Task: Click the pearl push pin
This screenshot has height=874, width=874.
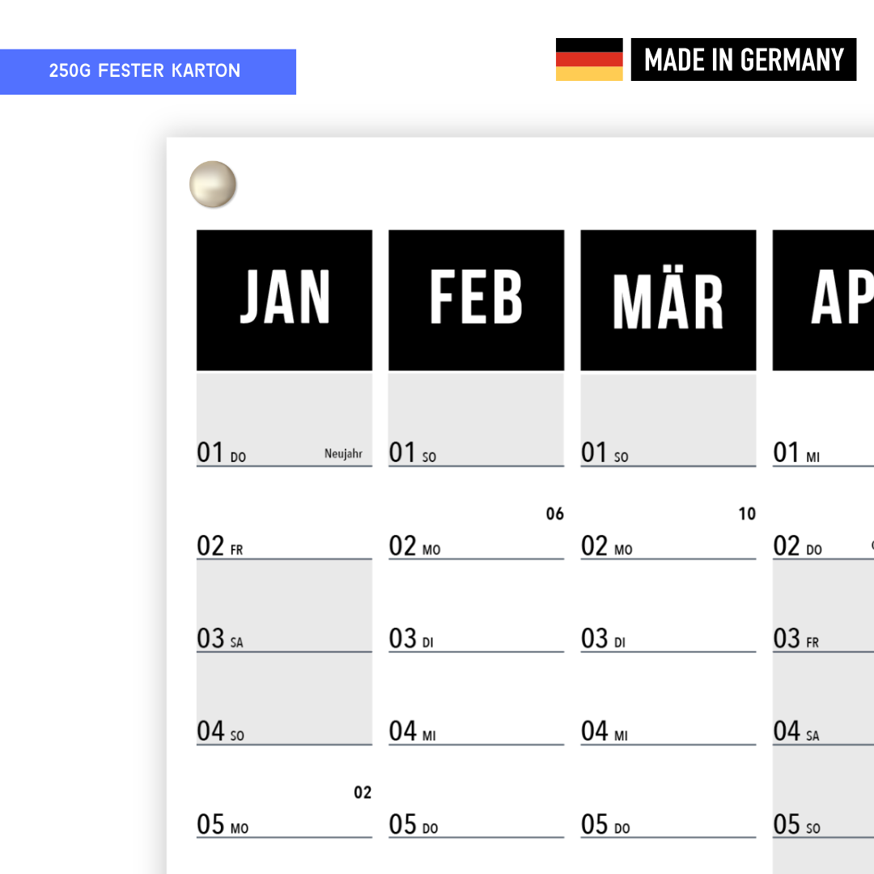Action: tap(212, 184)
